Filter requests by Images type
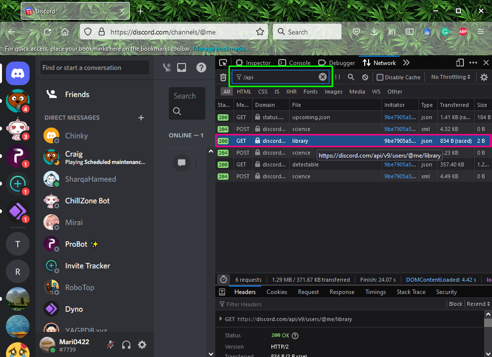 click(x=333, y=92)
